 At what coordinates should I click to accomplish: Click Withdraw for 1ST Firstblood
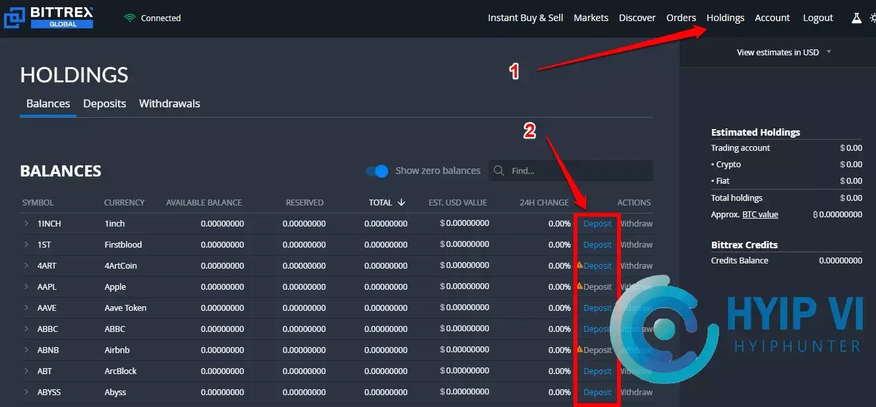click(636, 244)
